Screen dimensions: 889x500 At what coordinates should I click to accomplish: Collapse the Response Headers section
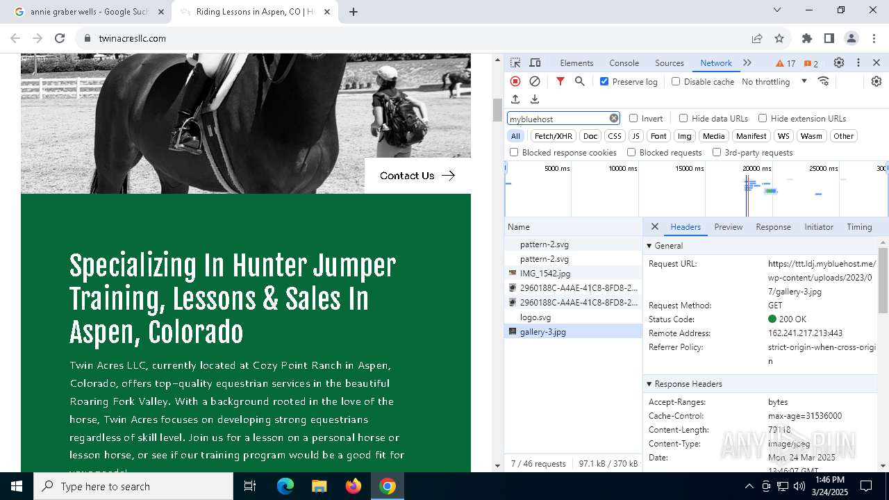click(x=649, y=384)
